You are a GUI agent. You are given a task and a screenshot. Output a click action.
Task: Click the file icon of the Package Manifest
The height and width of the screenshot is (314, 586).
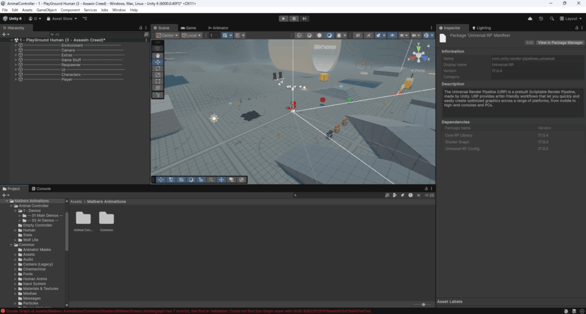pos(443,38)
